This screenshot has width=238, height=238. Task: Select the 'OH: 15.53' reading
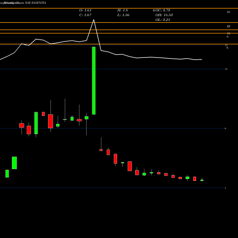[164, 15]
